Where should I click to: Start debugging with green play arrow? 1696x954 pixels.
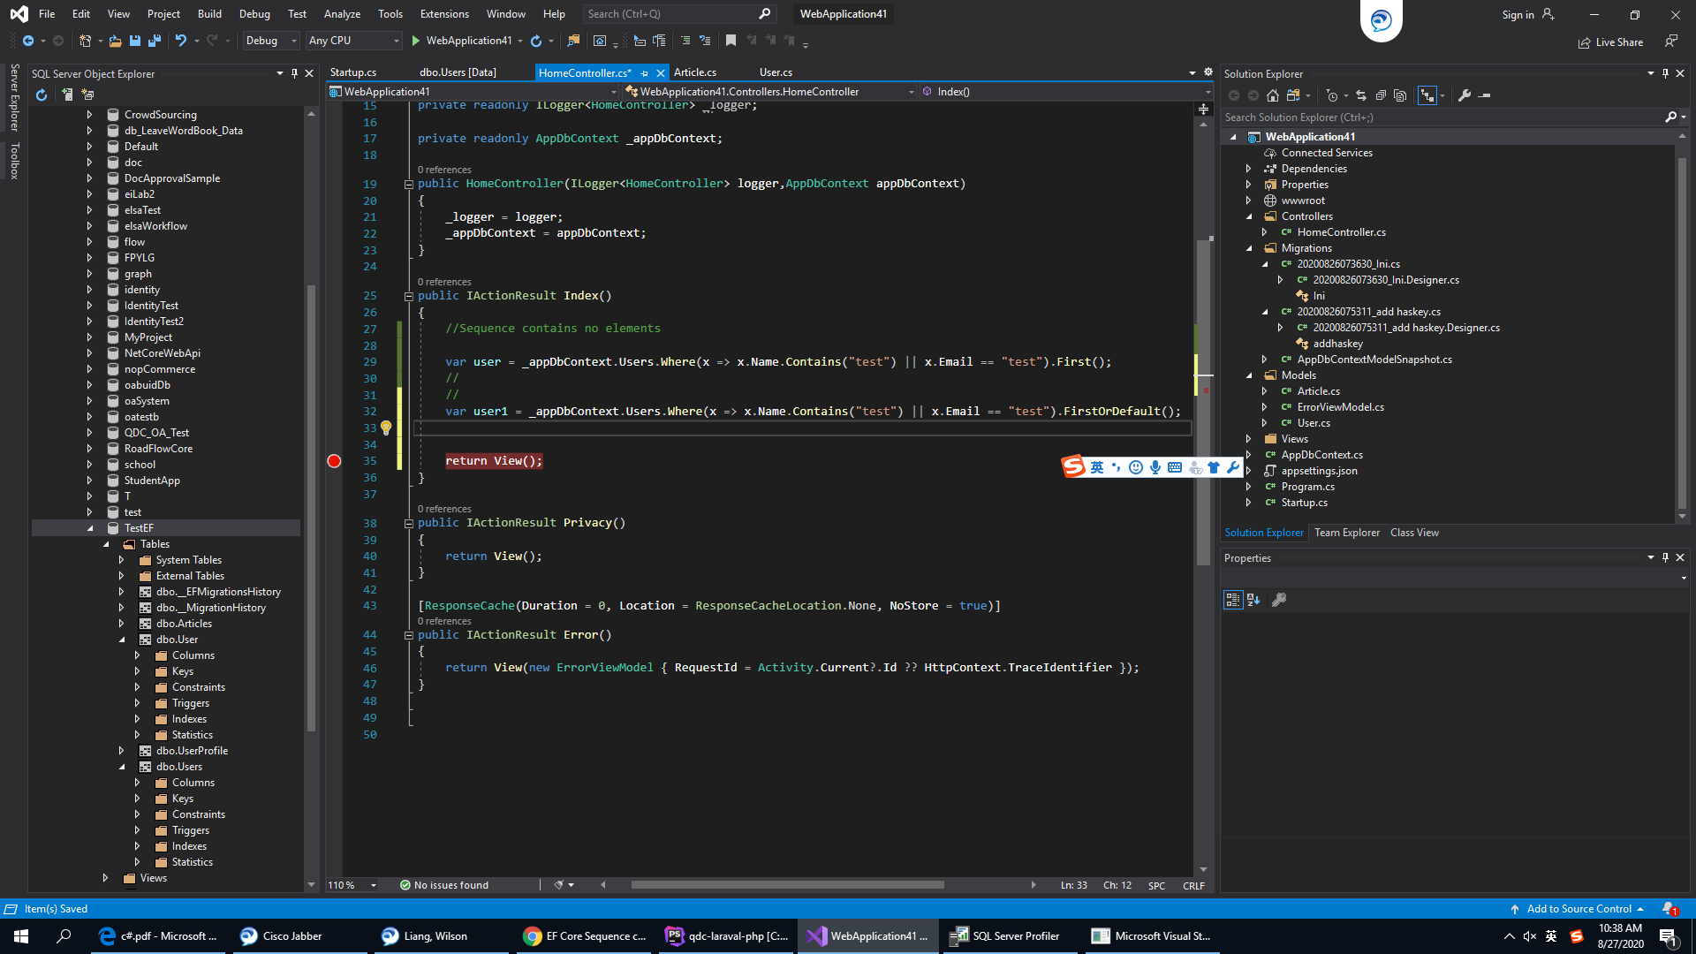click(x=415, y=41)
